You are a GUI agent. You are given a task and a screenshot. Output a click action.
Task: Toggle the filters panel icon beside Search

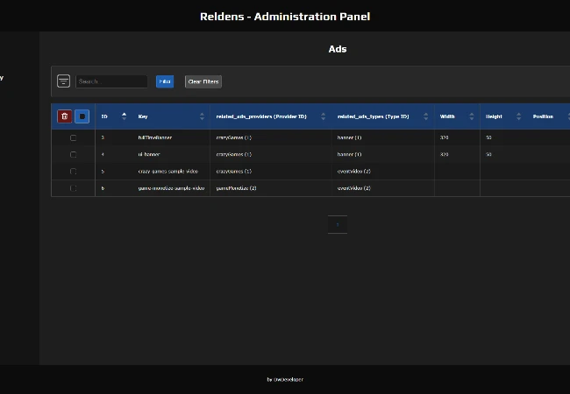coord(64,81)
